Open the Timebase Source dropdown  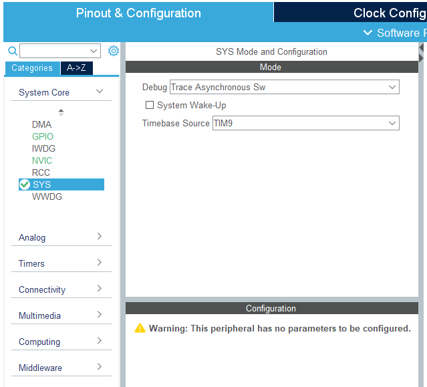(306, 123)
